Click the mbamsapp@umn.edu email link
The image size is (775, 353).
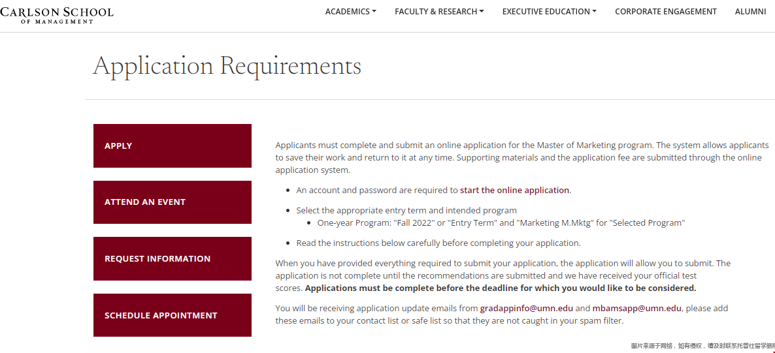(x=637, y=309)
